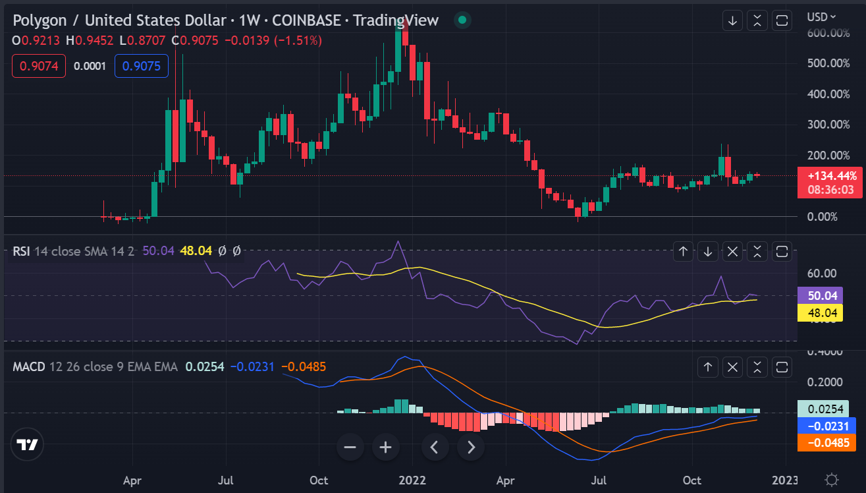Viewport: 866px width, 493px height.
Task: Move main price pane down
Action: 732,20
